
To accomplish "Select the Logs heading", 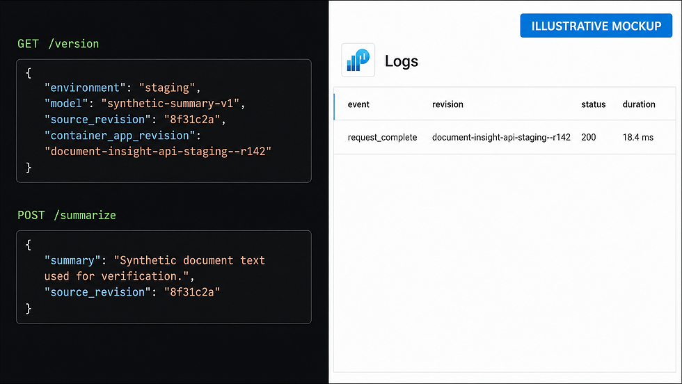I will [x=401, y=61].
